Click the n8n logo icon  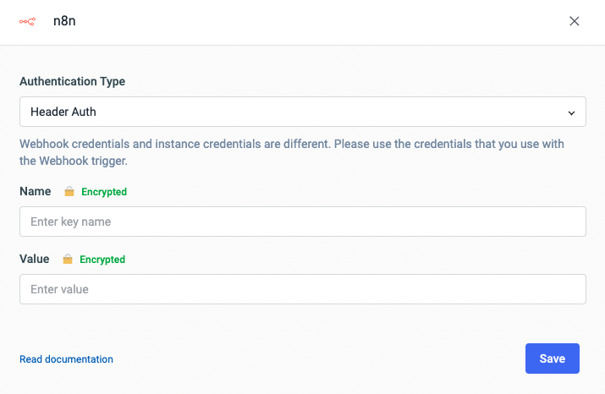27,22
